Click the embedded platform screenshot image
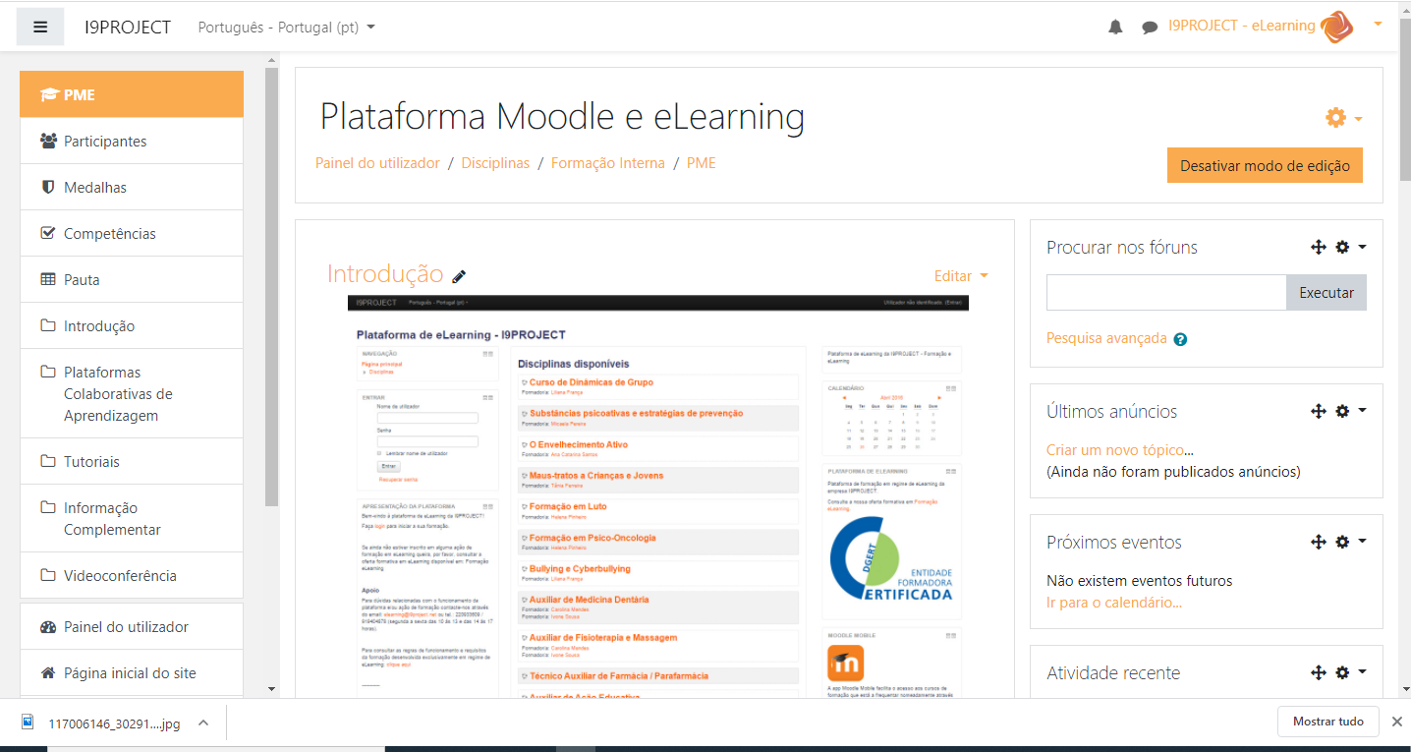 657,496
